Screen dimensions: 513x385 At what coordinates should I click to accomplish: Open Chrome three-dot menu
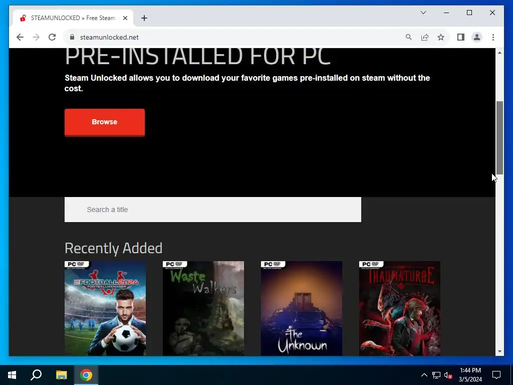[493, 37]
